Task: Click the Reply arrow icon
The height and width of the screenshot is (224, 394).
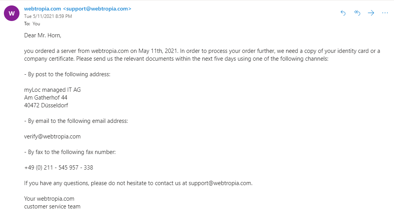Action: (343, 13)
